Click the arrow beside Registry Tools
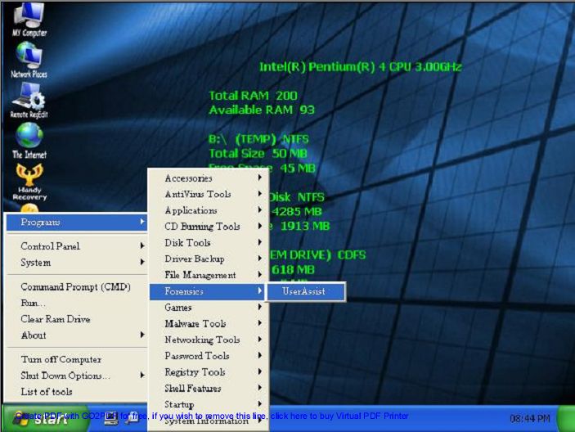 259,371
